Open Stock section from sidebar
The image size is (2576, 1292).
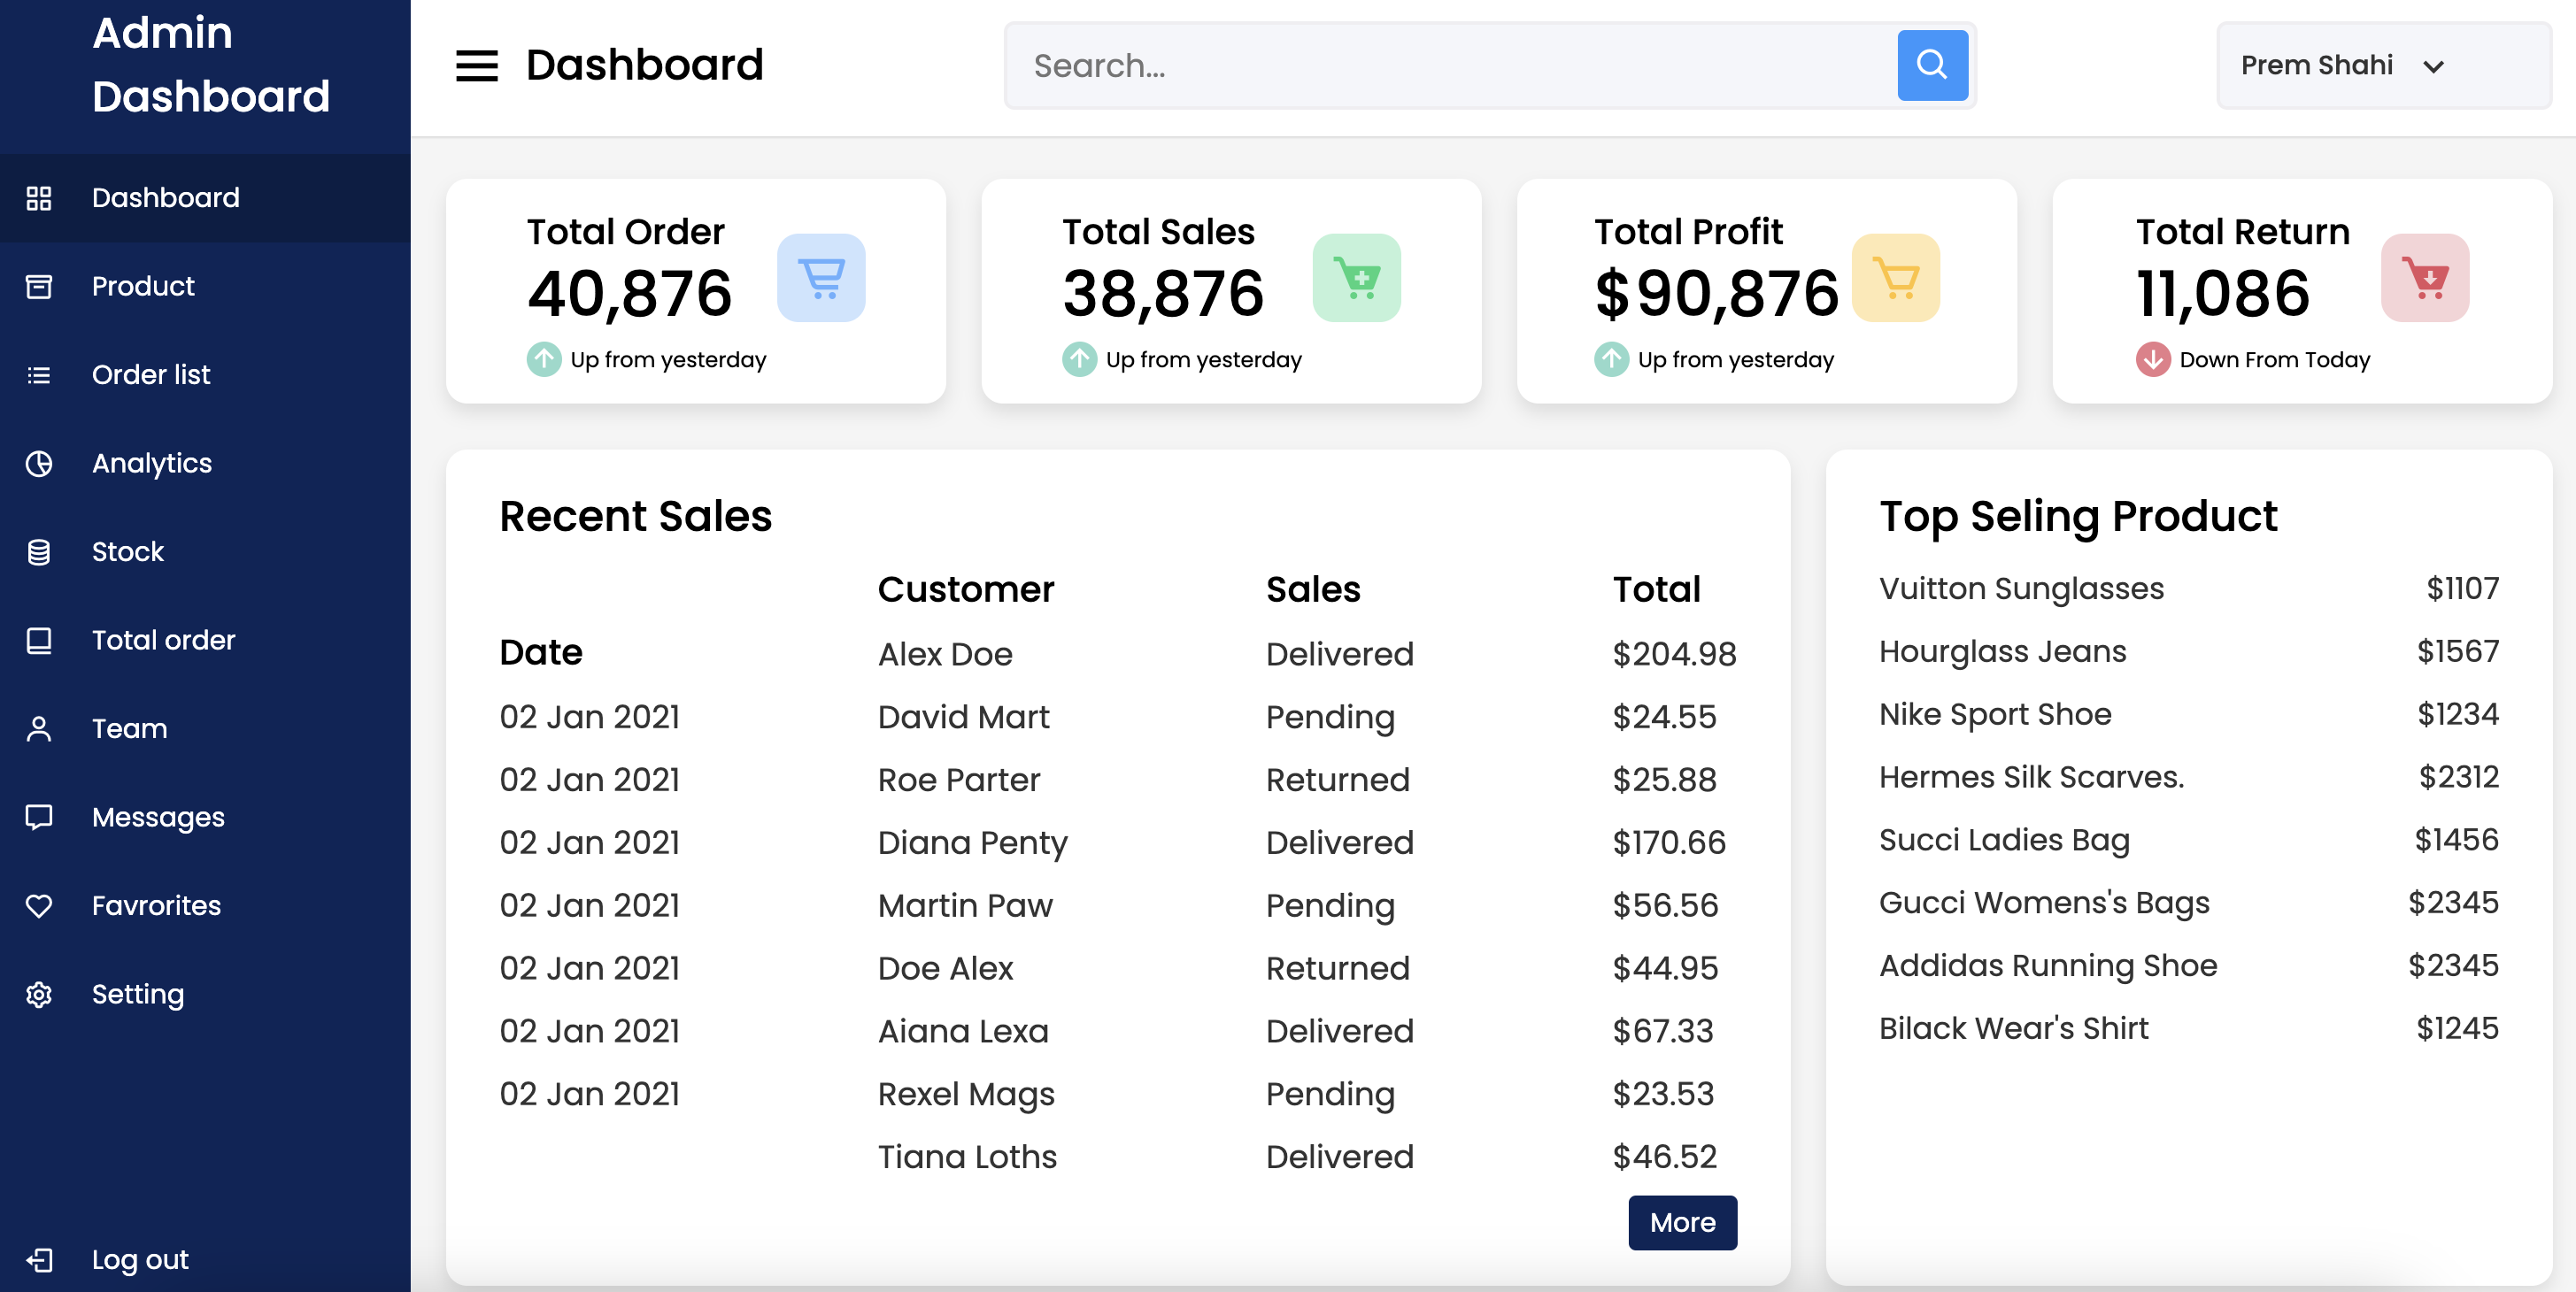(127, 552)
